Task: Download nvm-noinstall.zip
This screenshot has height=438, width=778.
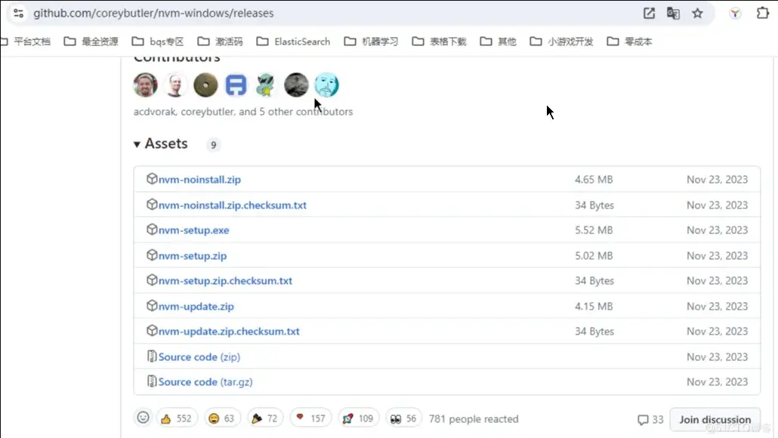Action: coord(199,180)
